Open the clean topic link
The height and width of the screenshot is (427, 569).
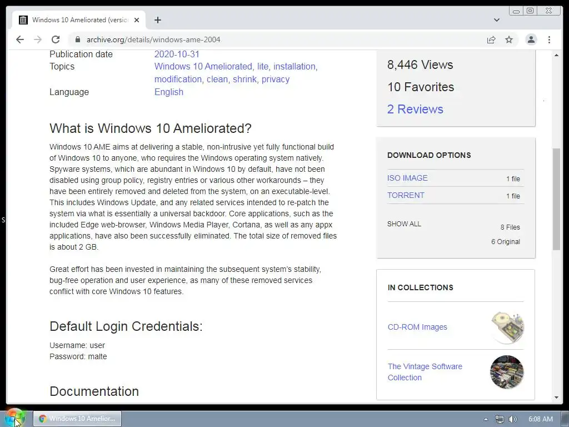click(x=217, y=79)
